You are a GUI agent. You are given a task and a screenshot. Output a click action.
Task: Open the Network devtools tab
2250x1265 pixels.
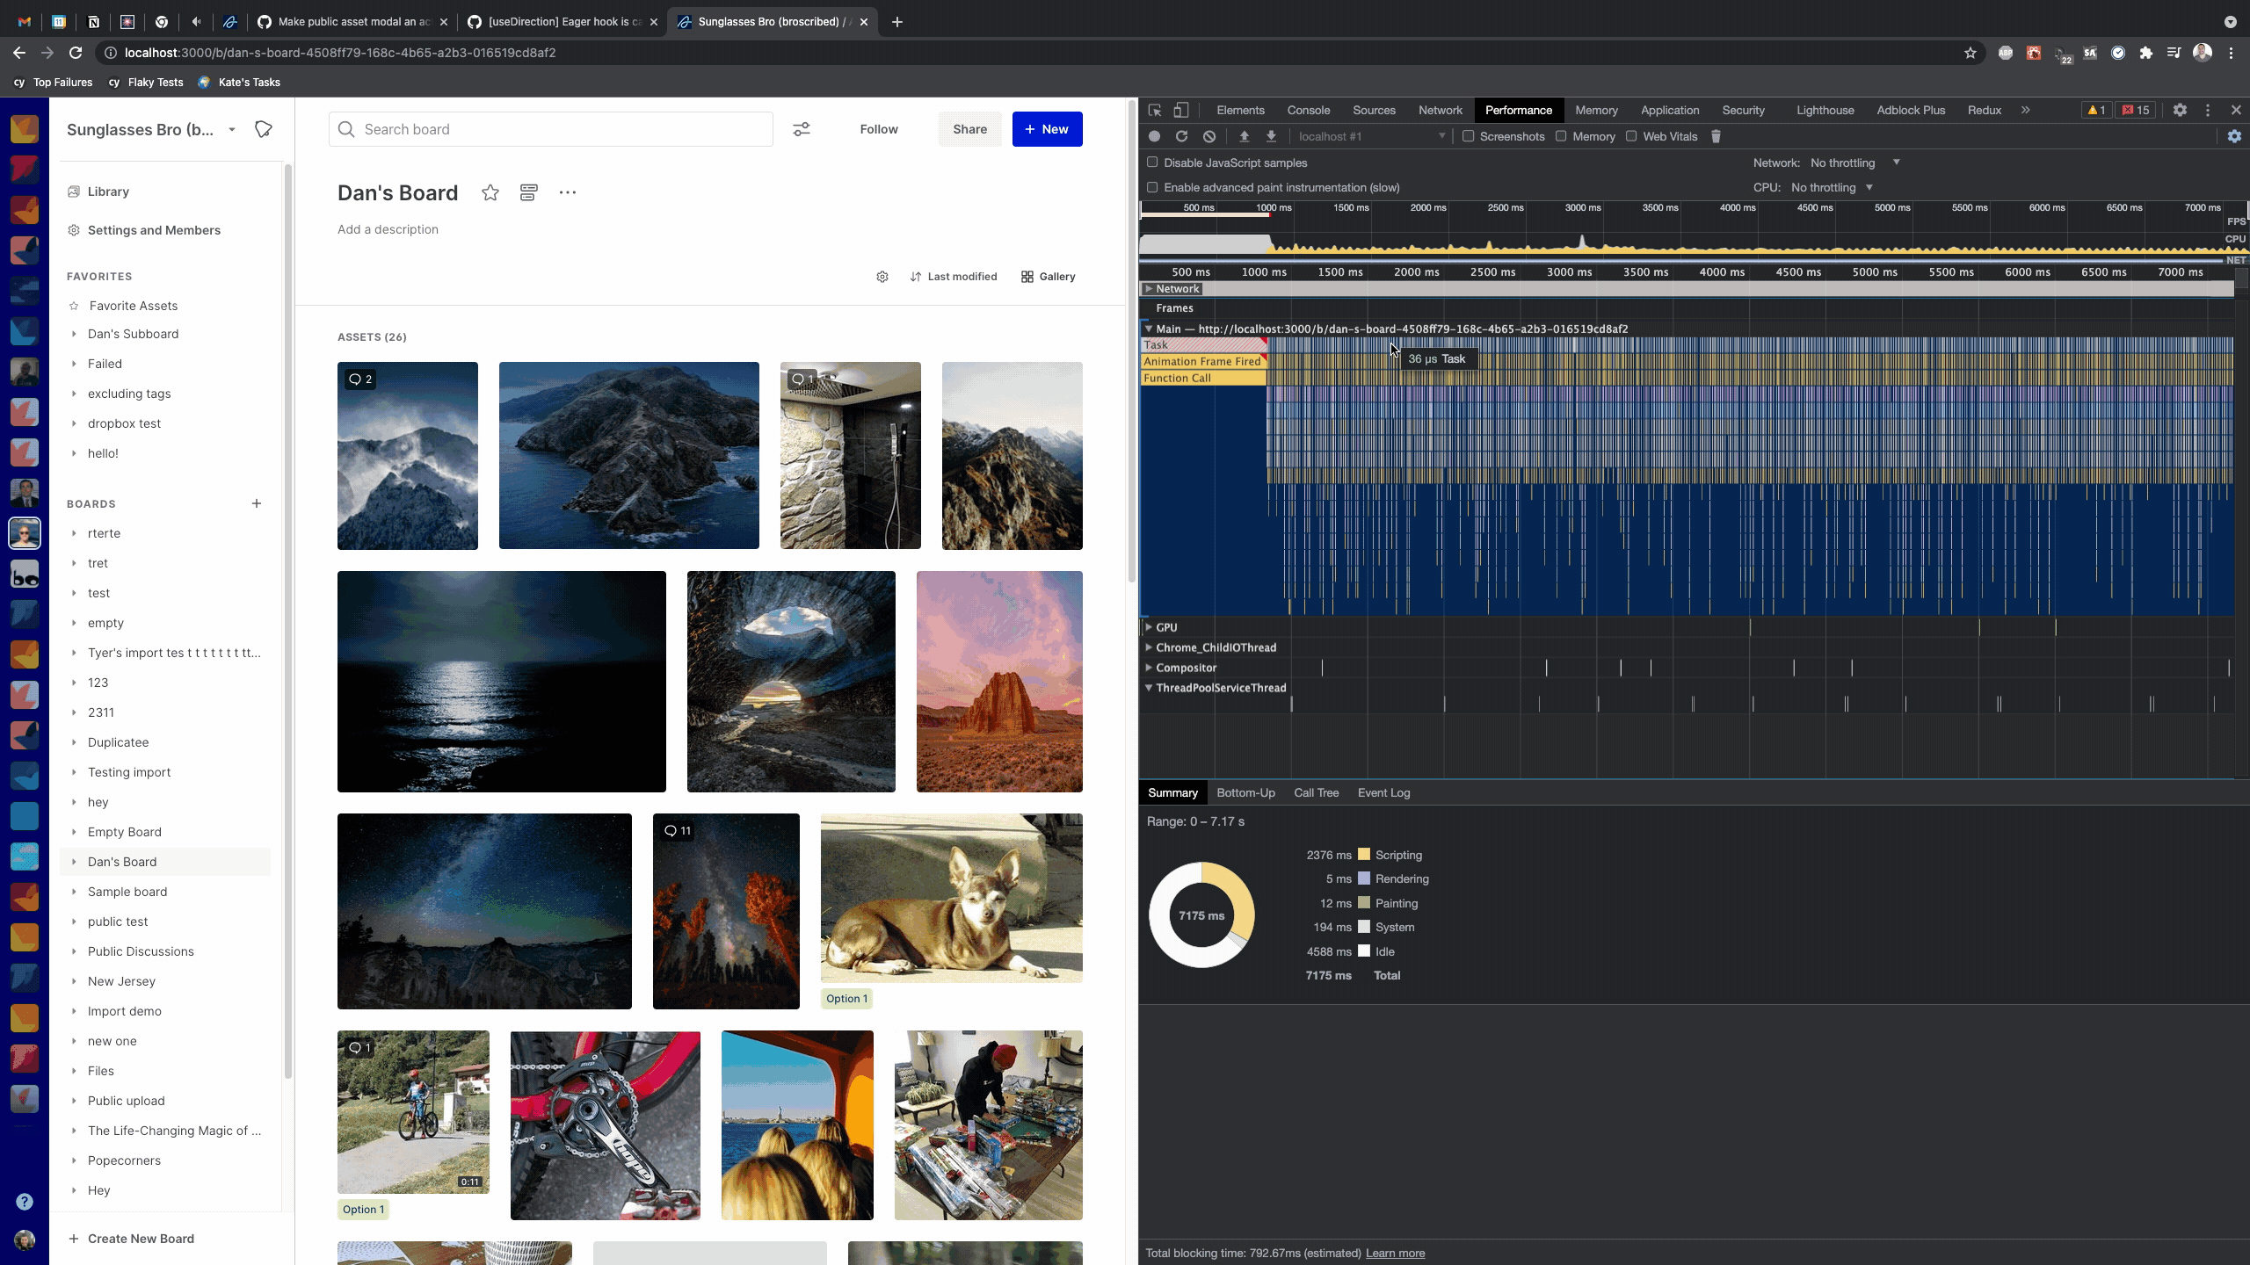click(x=1440, y=110)
